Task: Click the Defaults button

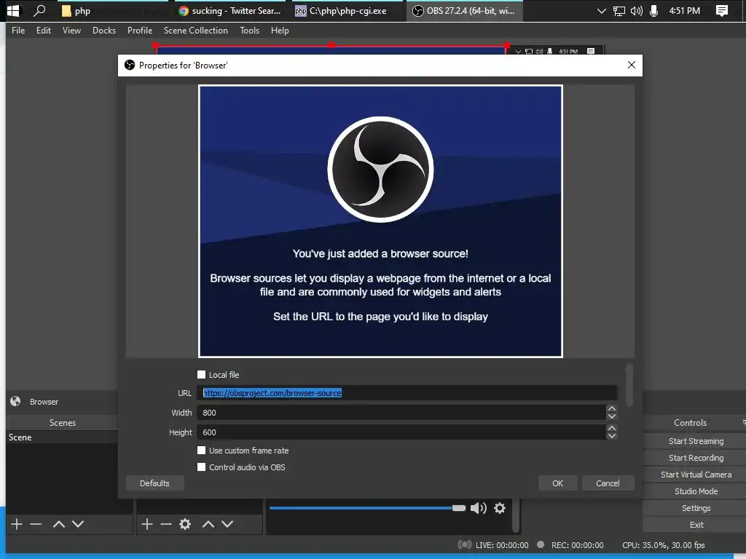Action: point(154,483)
